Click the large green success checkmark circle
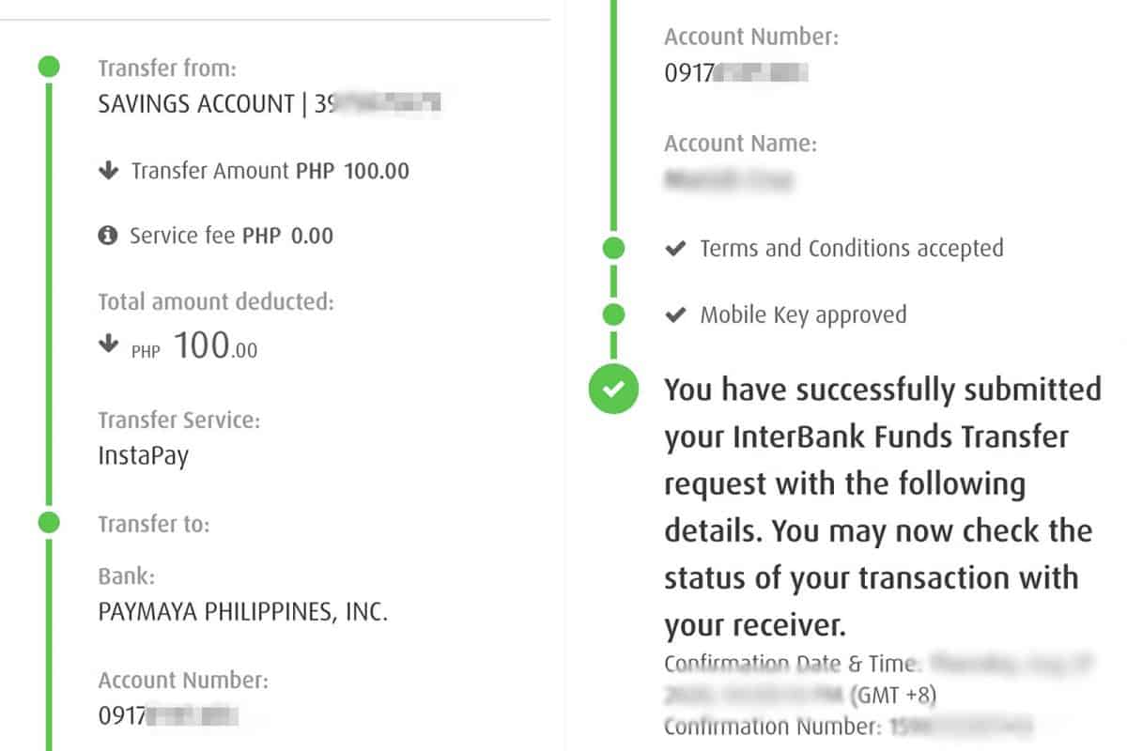The image size is (1127, 751). [x=613, y=388]
